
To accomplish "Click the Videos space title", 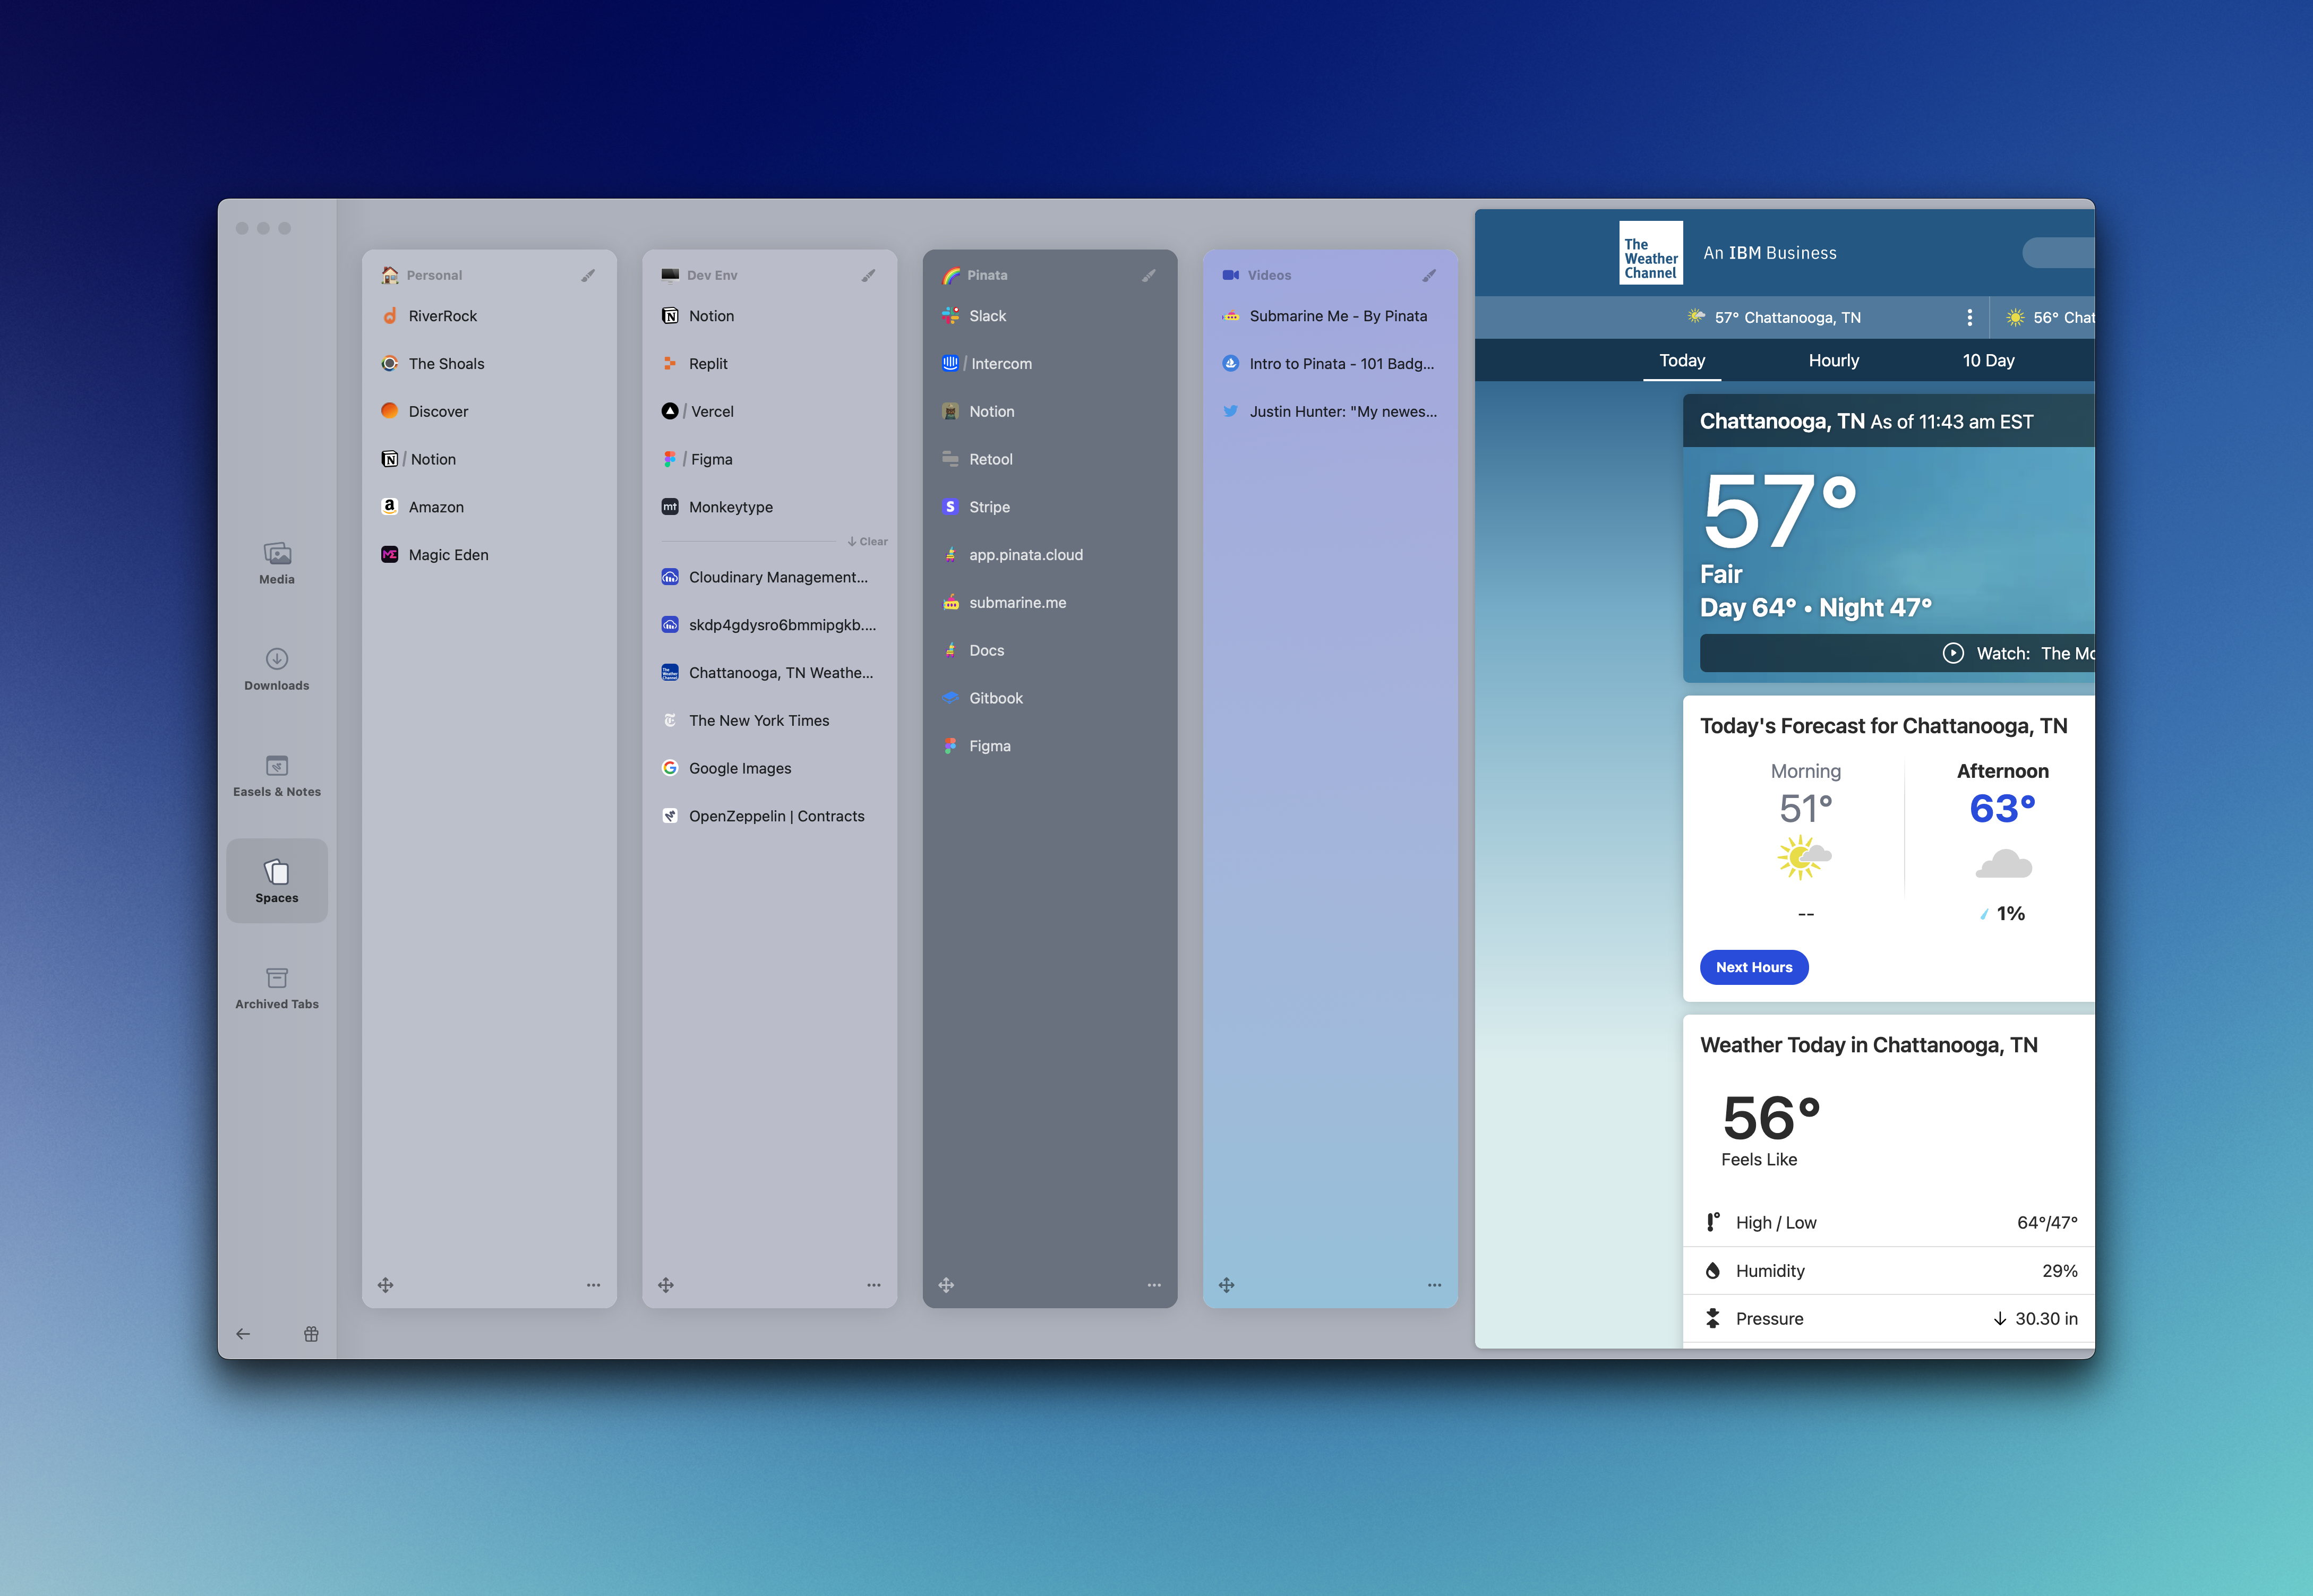I will click(1269, 275).
